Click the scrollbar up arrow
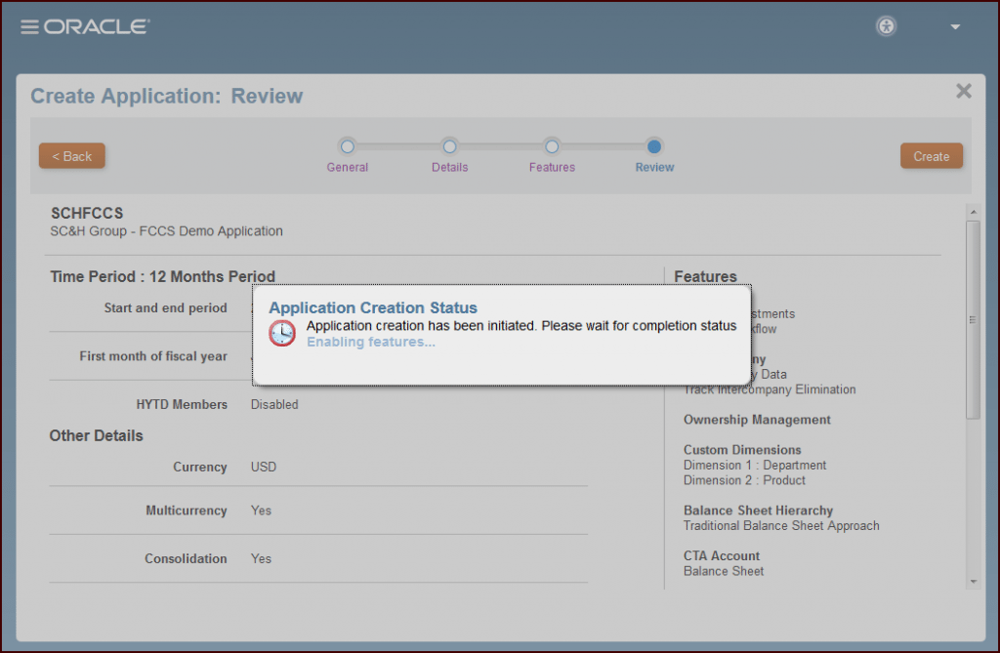Viewport: 1000px width, 653px height. [x=974, y=212]
